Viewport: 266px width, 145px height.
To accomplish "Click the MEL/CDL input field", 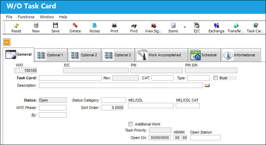I will pyautogui.click(x=151, y=106).
